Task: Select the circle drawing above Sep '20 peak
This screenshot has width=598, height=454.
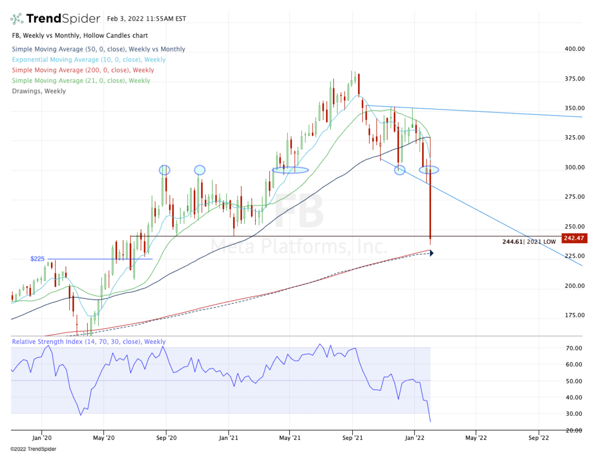Action: coord(164,170)
